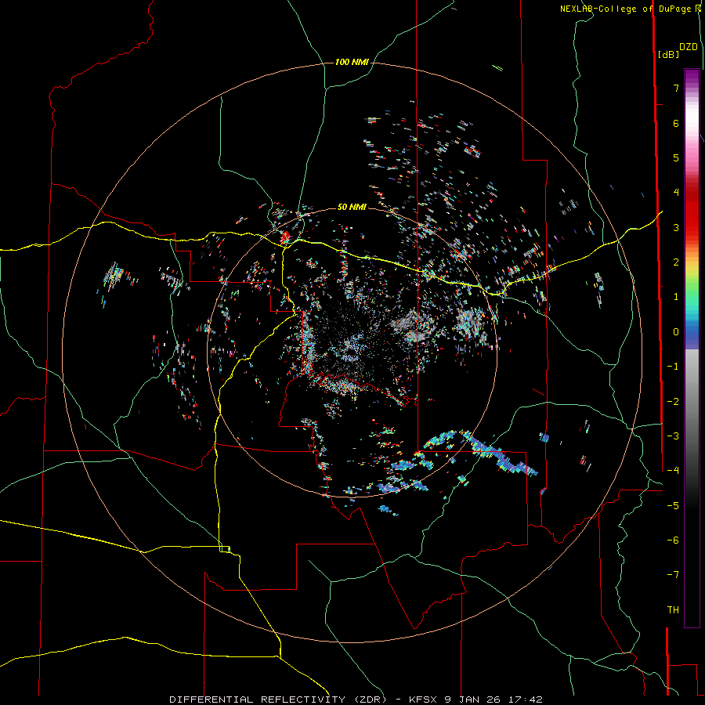Click the 7 value on color scale
The image size is (705, 705).
(676, 88)
